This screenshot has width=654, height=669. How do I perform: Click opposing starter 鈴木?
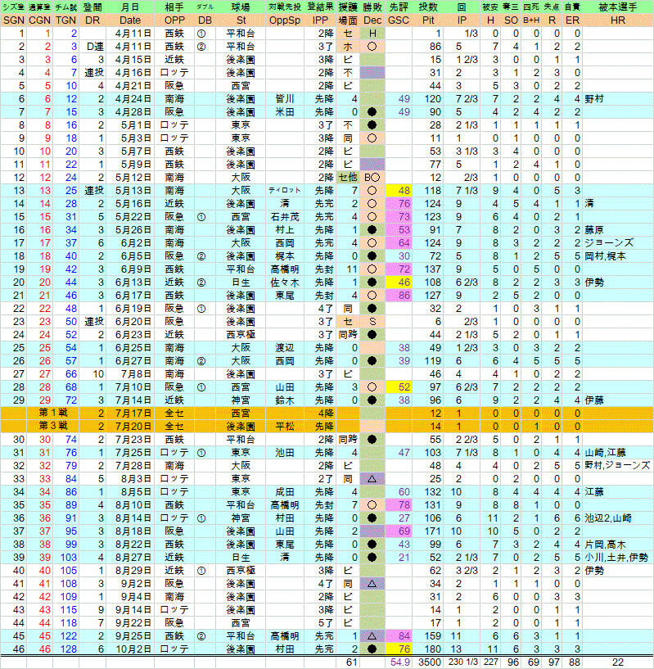coord(285,400)
